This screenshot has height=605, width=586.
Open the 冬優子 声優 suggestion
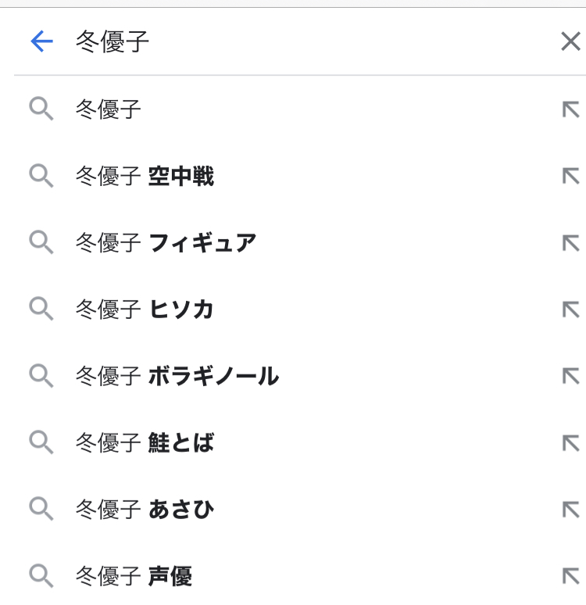pyautogui.click(x=134, y=577)
